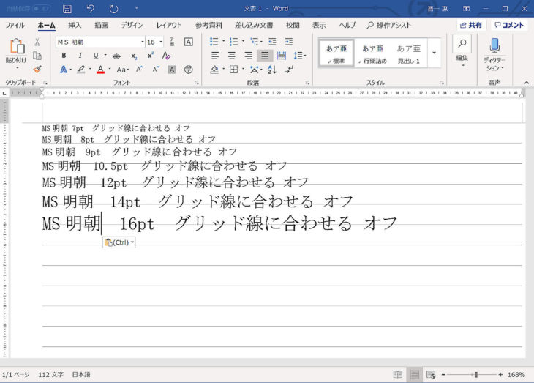Switch to the レイアウト (Layout) tab
The image size is (534, 383).
[x=169, y=25]
